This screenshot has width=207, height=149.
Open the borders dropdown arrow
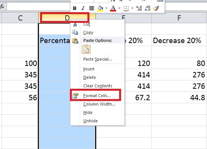tap(132, 8)
